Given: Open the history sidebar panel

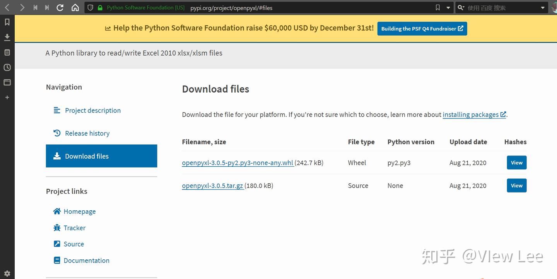Looking at the screenshot, I should coord(7,67).
